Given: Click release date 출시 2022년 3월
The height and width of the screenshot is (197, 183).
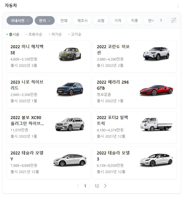Looking at the screenshot, I should 24,65.
